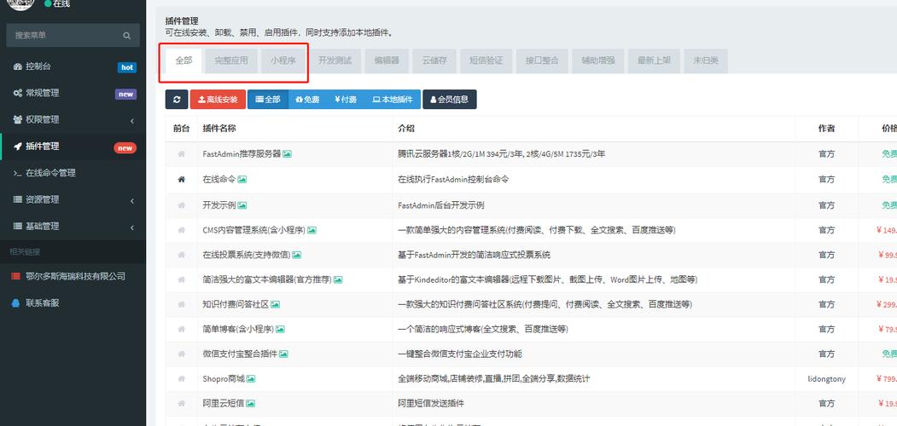Open preview image icon for 知识付费问答社区

(x=275, y=304)
